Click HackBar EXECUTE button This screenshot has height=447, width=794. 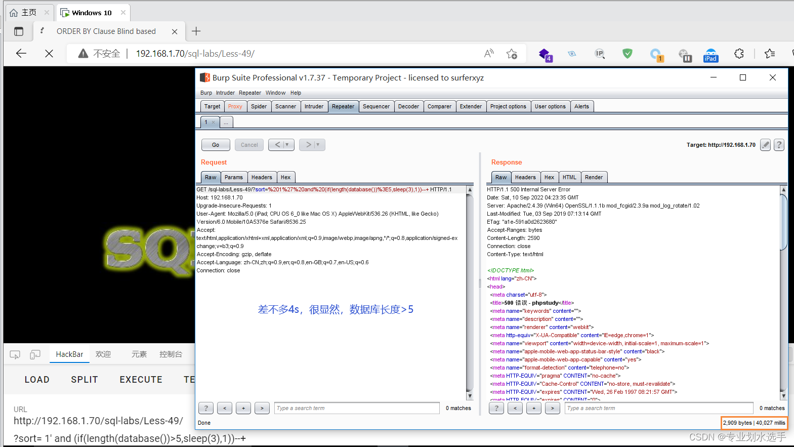point(141,380)
